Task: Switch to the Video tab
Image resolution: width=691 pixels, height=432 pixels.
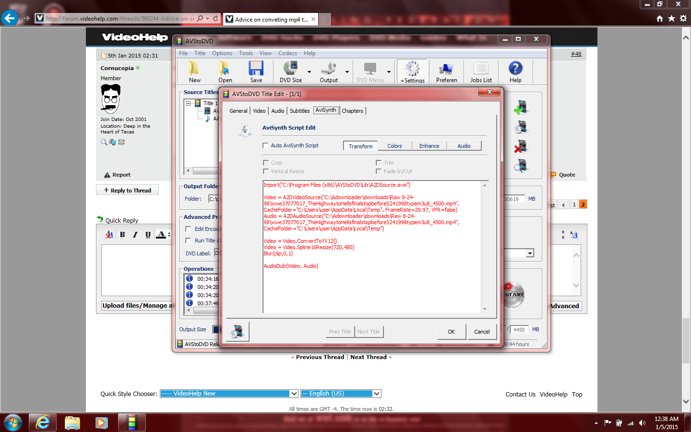Action: [259, 111]
